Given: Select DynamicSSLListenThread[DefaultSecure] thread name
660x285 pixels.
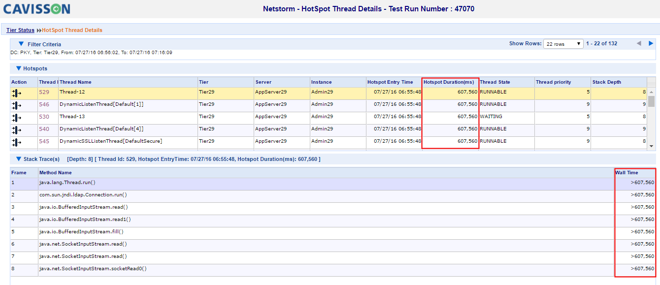Looking at the screenshot, I should 111,141.
